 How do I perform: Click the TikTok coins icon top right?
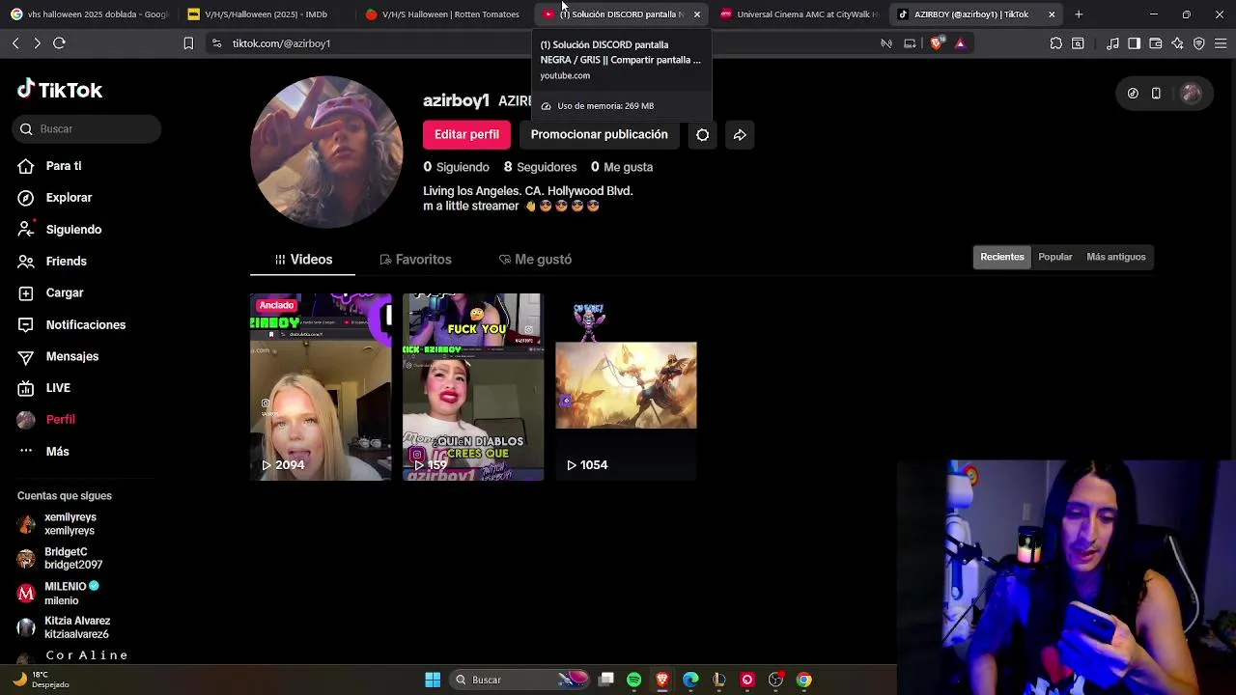[1133, 94]
